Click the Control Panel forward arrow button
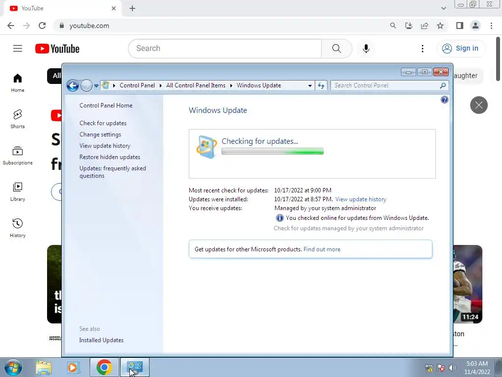Viewport: 502px width, 377px height. click(86, 85)
